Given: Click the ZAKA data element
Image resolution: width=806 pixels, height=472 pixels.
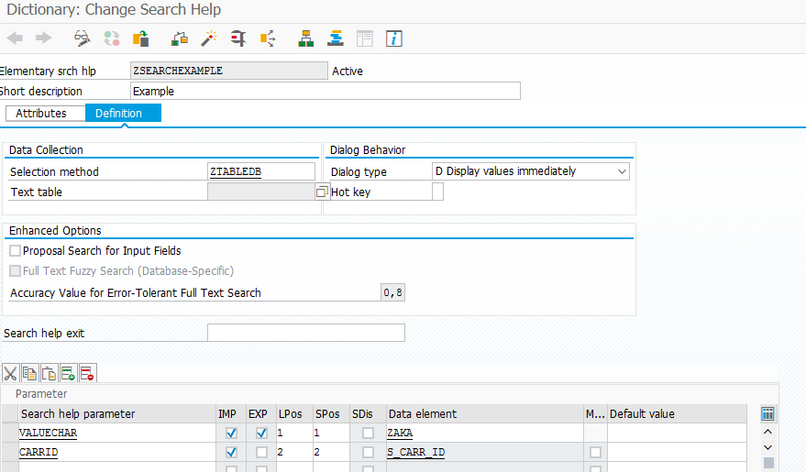Looking at the screenshot, I should pyautogui.click(x=485, y=433).
